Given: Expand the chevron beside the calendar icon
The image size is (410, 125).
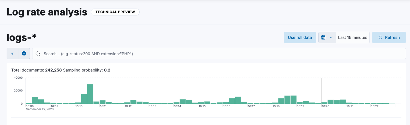Looking at the screenshot, I should [x=331, y=37].
